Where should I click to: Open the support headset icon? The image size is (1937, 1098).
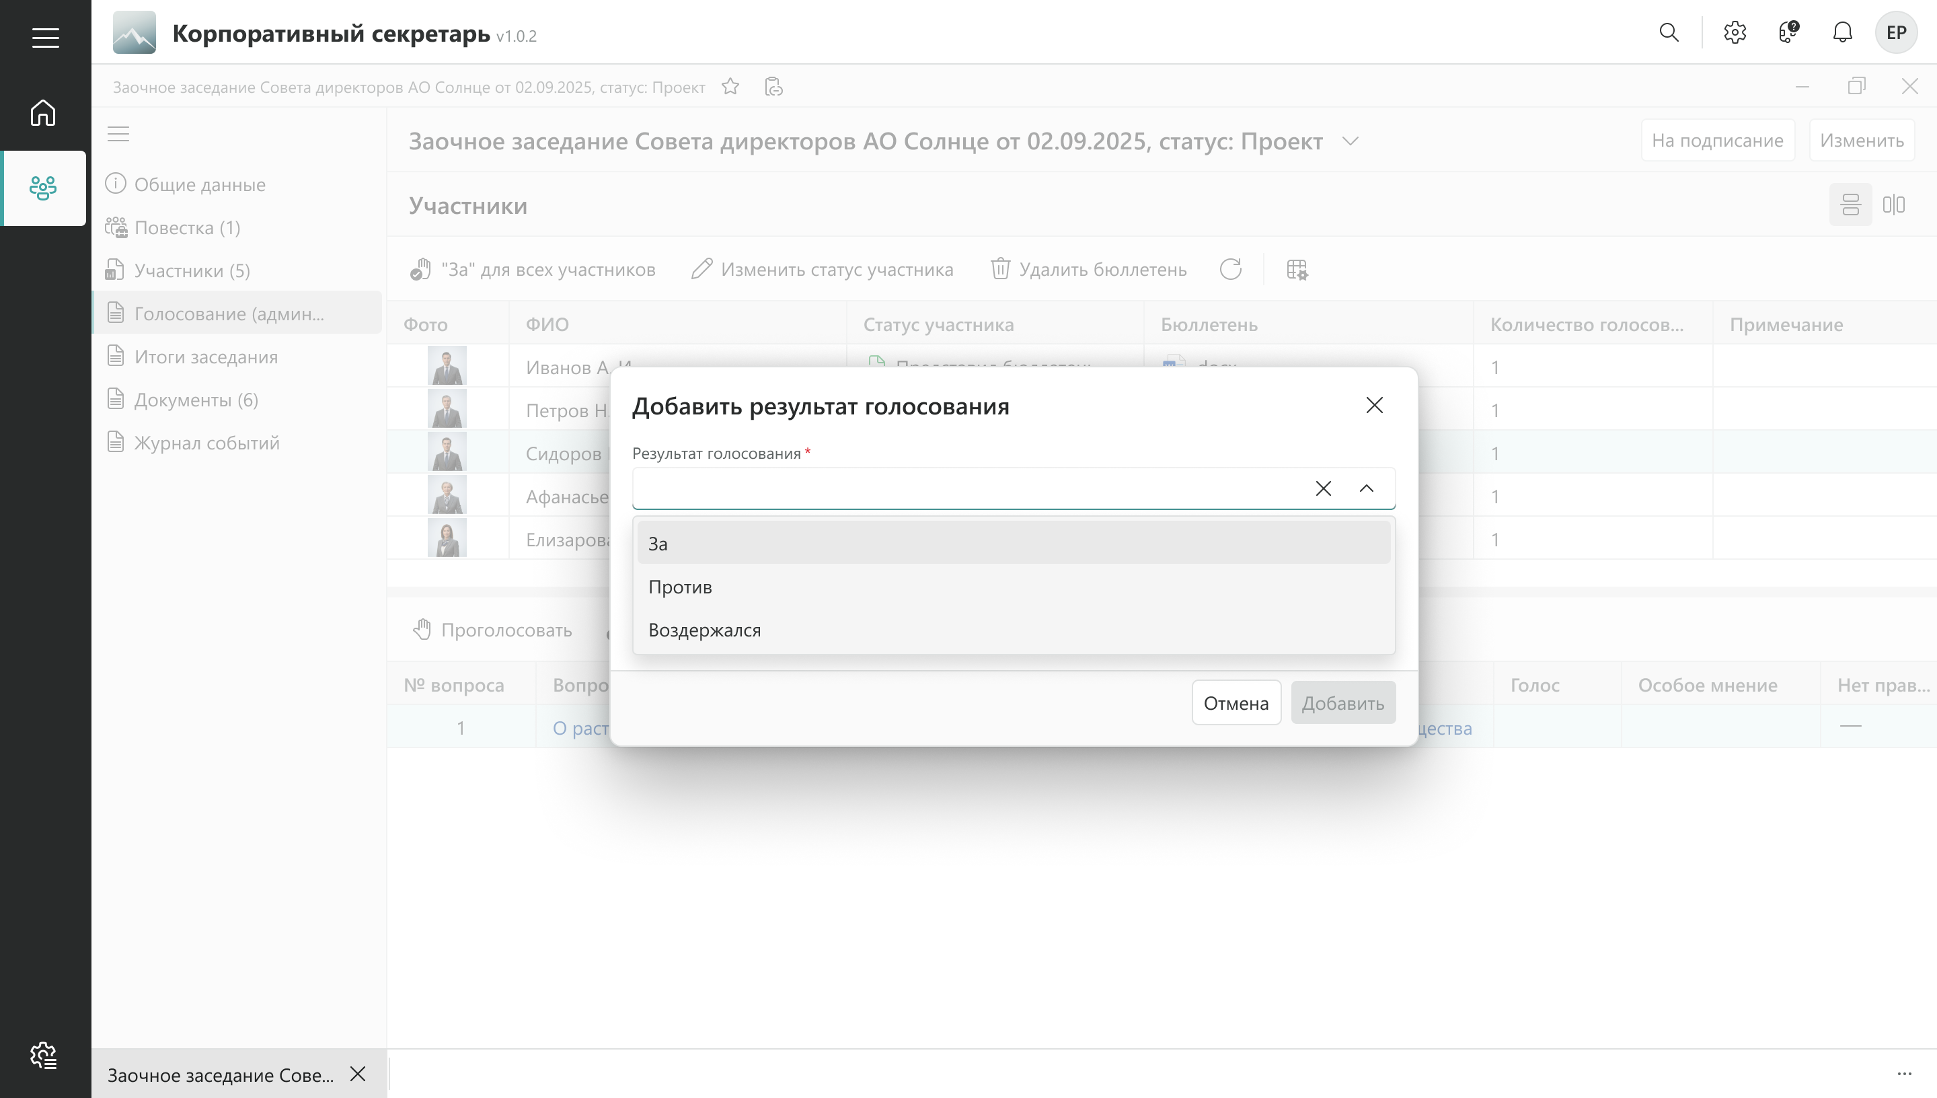pos(1788,32)
